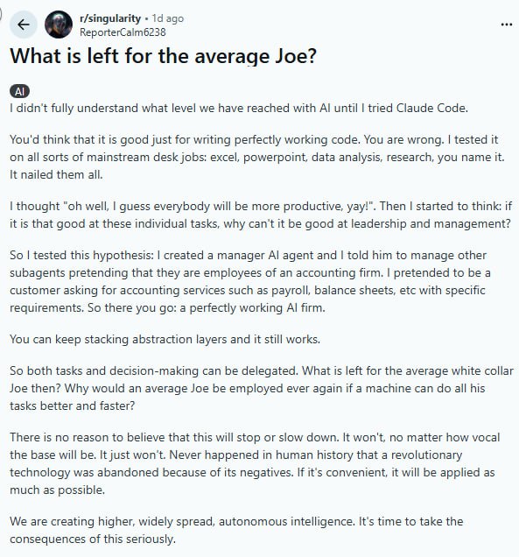Click the '1d ago' post timestamp
Viewport: 519px width, 557px height.
coord(167,18)
